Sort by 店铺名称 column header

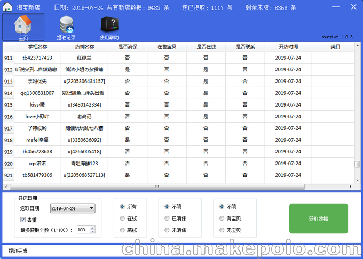84,47
